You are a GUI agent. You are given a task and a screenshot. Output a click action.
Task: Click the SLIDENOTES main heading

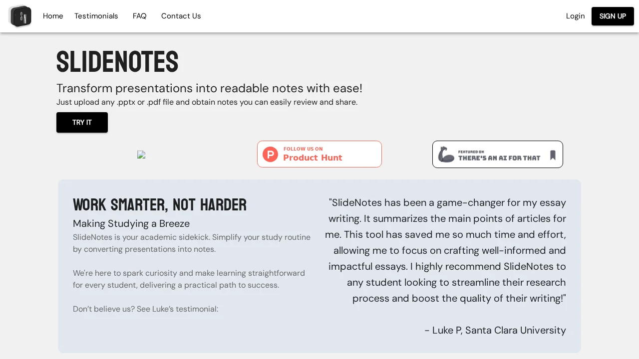coord(117,62)
